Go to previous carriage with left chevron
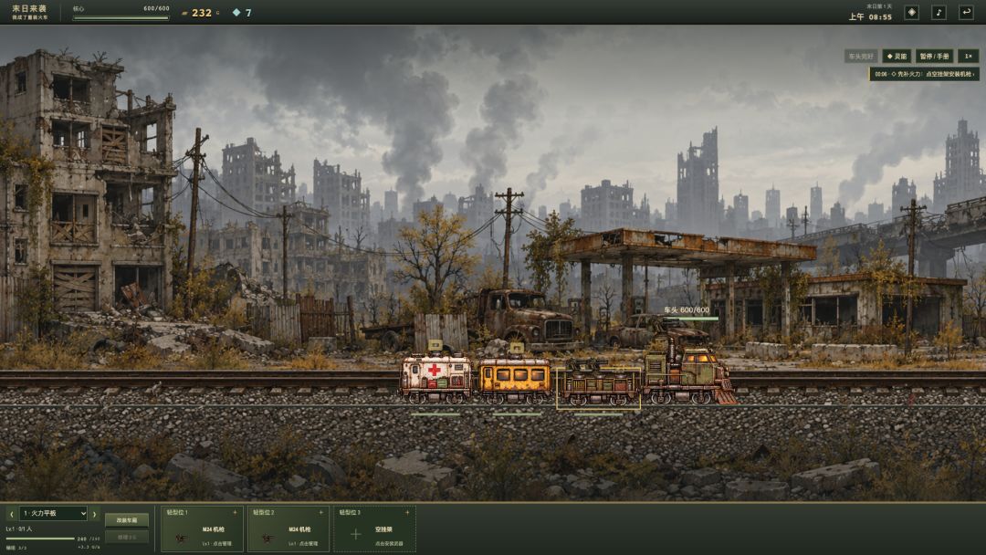This screenshot has height=555, width=986. (x=11, y=514)
